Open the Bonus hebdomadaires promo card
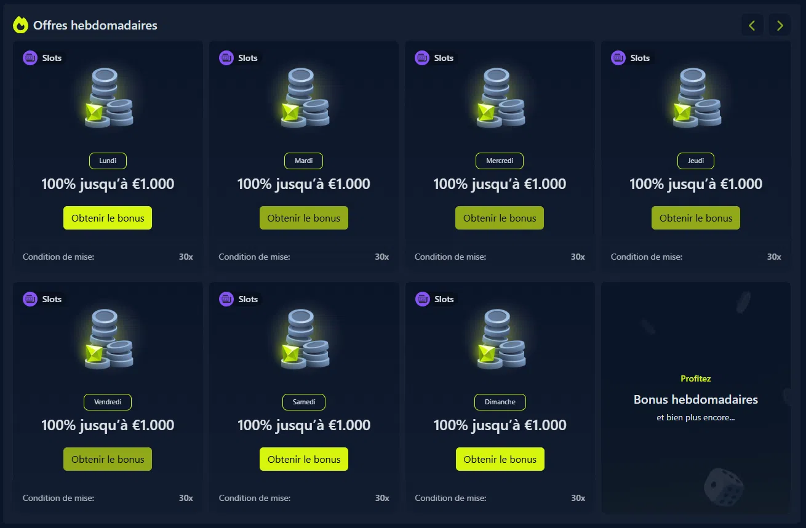 point(696,399)
